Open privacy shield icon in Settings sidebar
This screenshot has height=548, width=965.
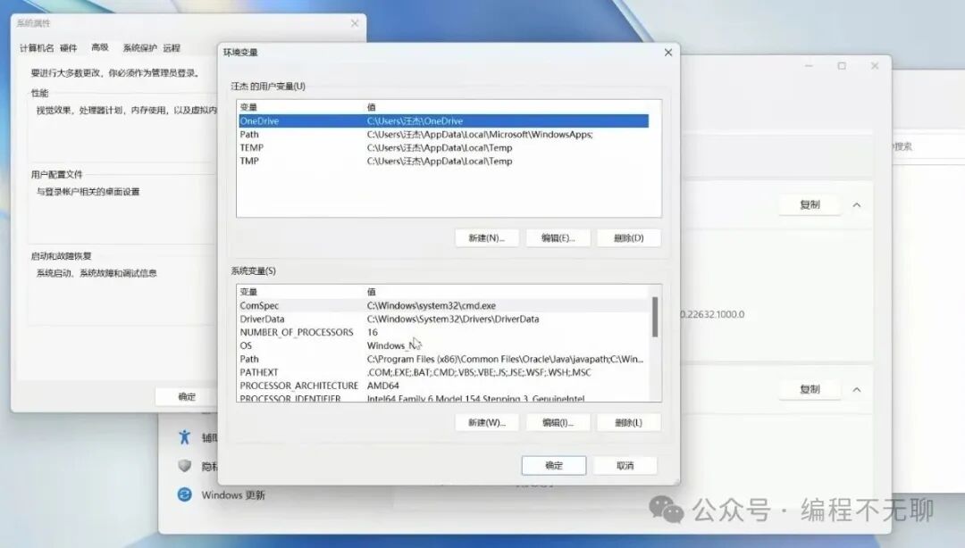[185, 466]
